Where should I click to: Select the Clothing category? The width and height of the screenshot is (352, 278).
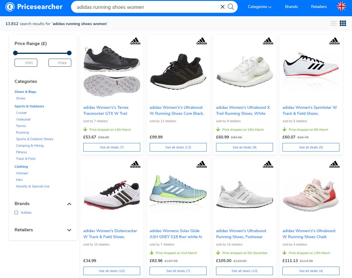(21, 167)
